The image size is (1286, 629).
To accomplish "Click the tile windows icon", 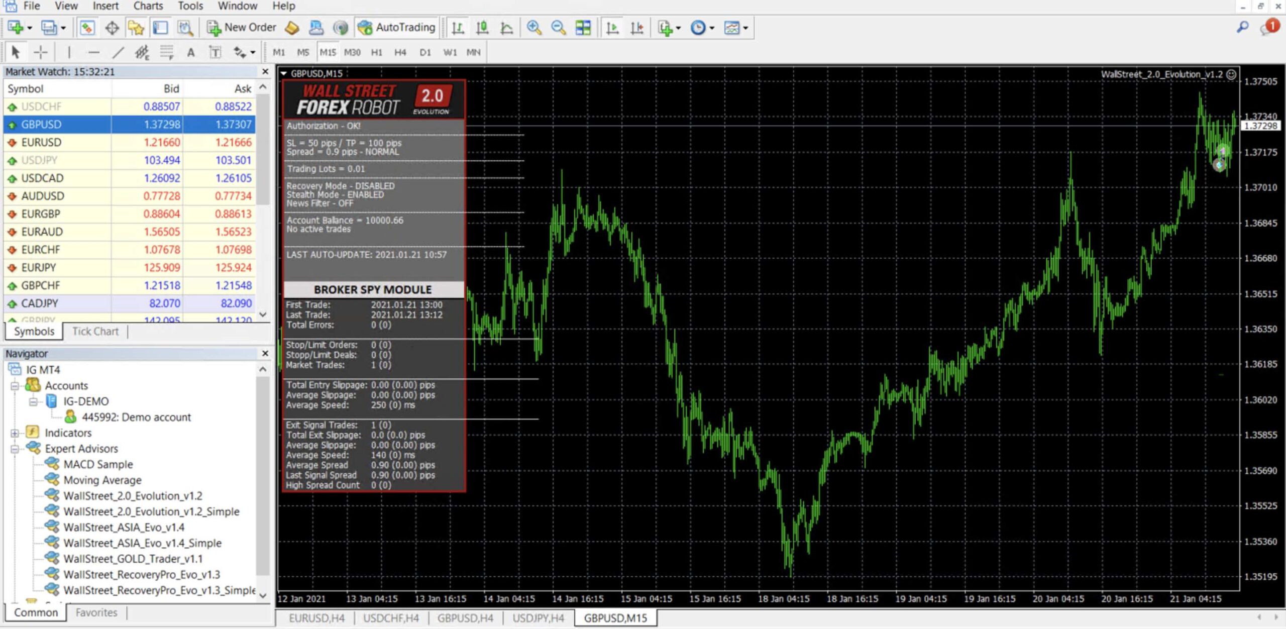I will click(583, 28).
